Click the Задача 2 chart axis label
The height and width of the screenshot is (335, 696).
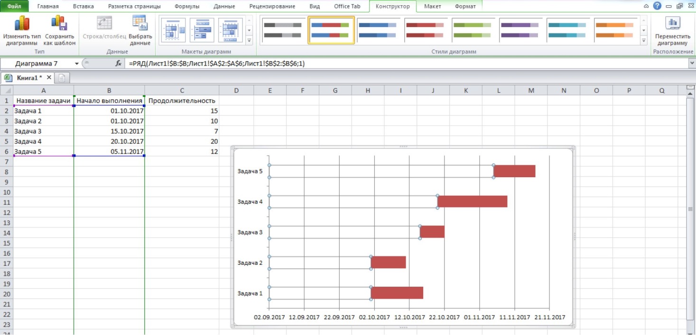[250, 263]
